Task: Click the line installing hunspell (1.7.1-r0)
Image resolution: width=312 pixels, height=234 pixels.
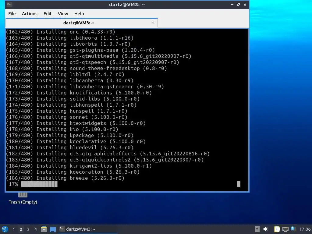Action: pos(67,111)
